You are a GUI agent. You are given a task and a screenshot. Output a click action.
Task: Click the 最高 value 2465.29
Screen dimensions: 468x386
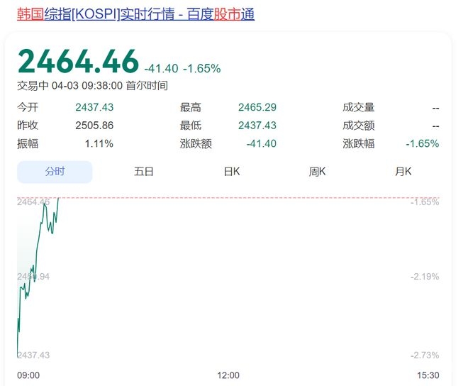[257, 107]
